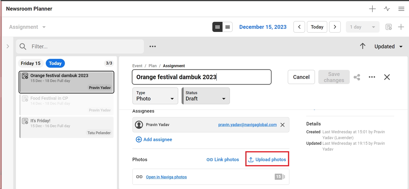Open the hamburger menu

coord(401,9)
